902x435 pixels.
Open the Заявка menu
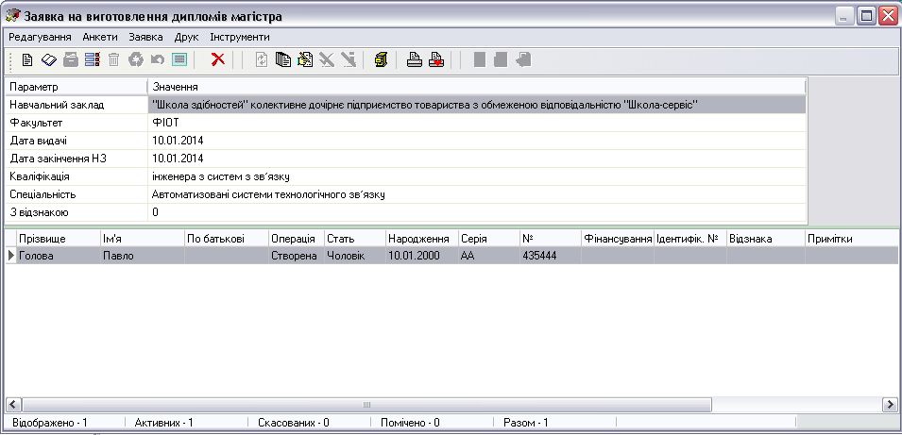[146, 38]
